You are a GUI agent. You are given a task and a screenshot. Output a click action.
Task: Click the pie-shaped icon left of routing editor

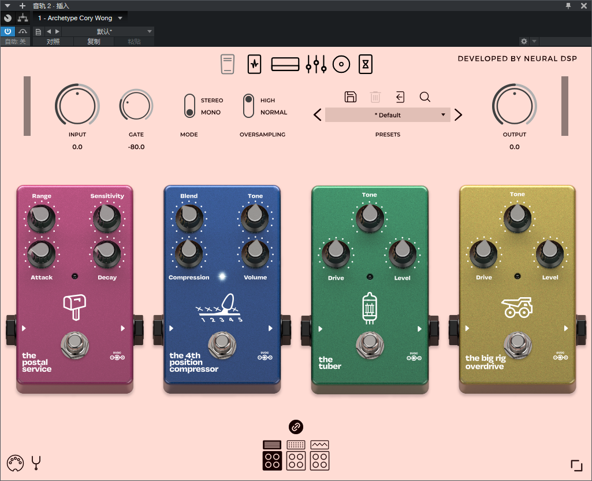tap(8, 18)
